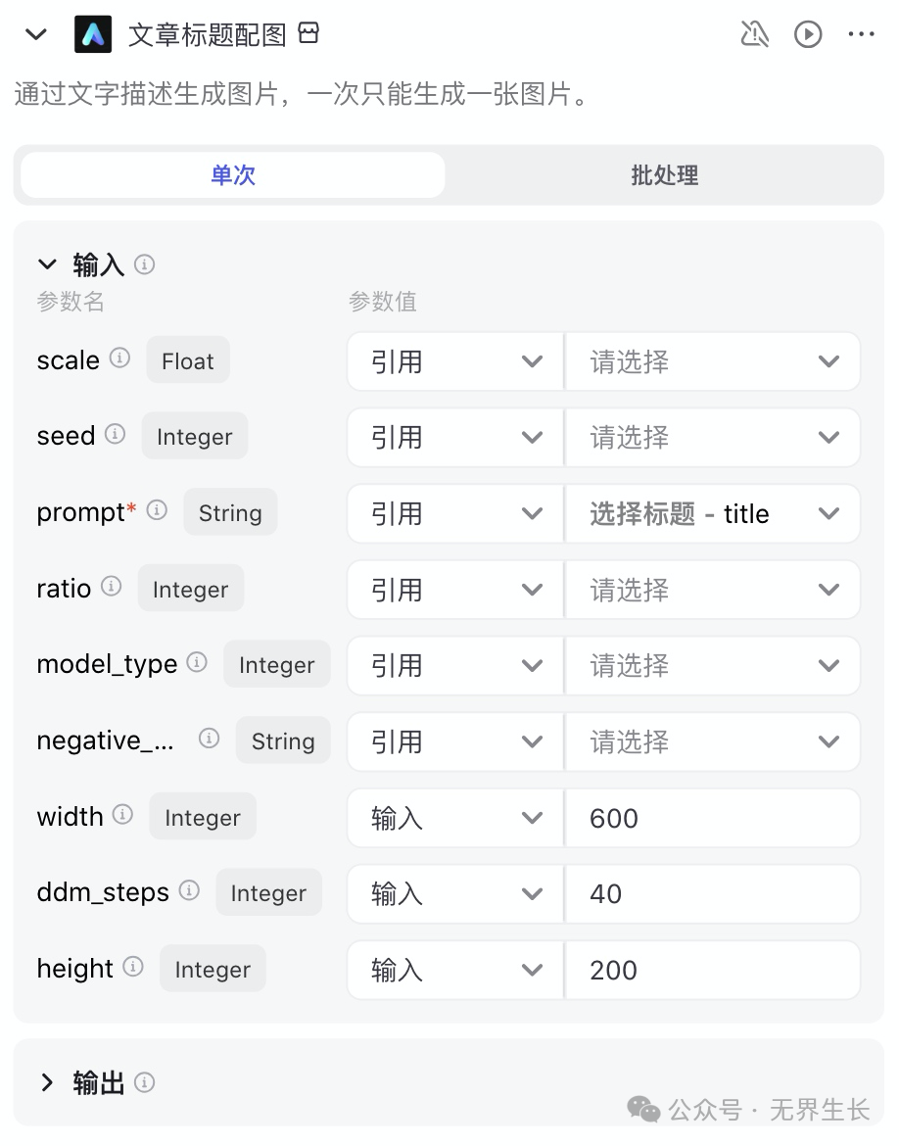
Task: Collapse the 输入 section
Action: (47, 264)
